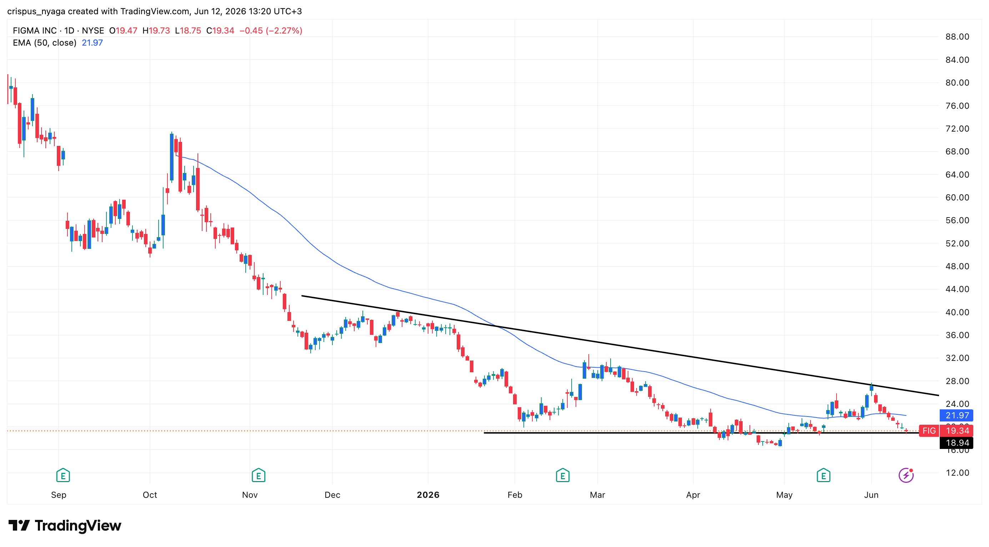Click the 68.00 price axis label
This screenshot has width=989, height=547.
pos(957,152)
